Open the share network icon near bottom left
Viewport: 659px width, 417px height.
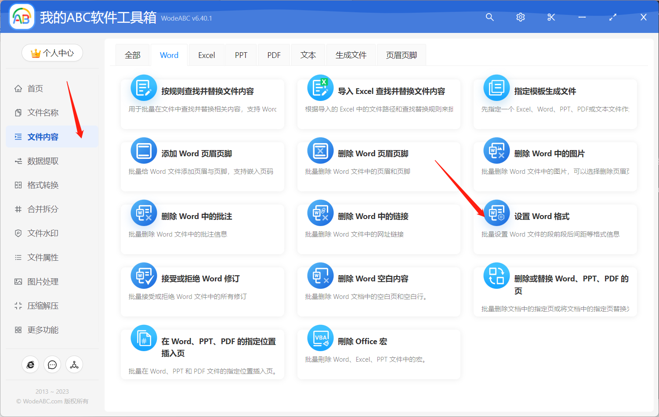pyautogui.click(x=74, y=364)
